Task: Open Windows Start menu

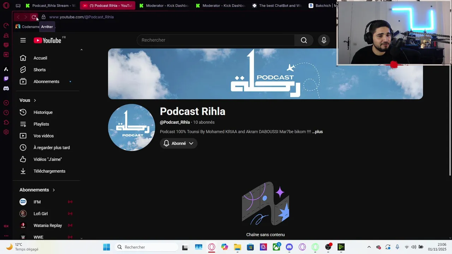Action: pos(106,247)
